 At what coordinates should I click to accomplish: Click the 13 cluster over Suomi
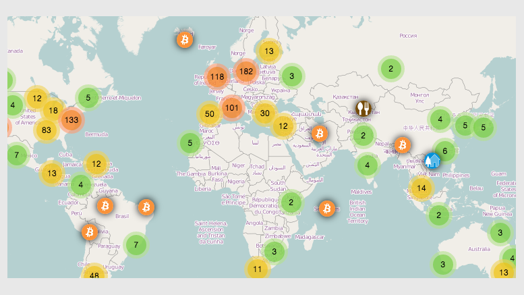269,51
